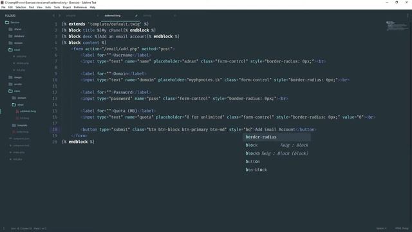The image size is (412, 232).
Task: Choose the 'blockb' Twig Block completion
Action: click(277, 153)
